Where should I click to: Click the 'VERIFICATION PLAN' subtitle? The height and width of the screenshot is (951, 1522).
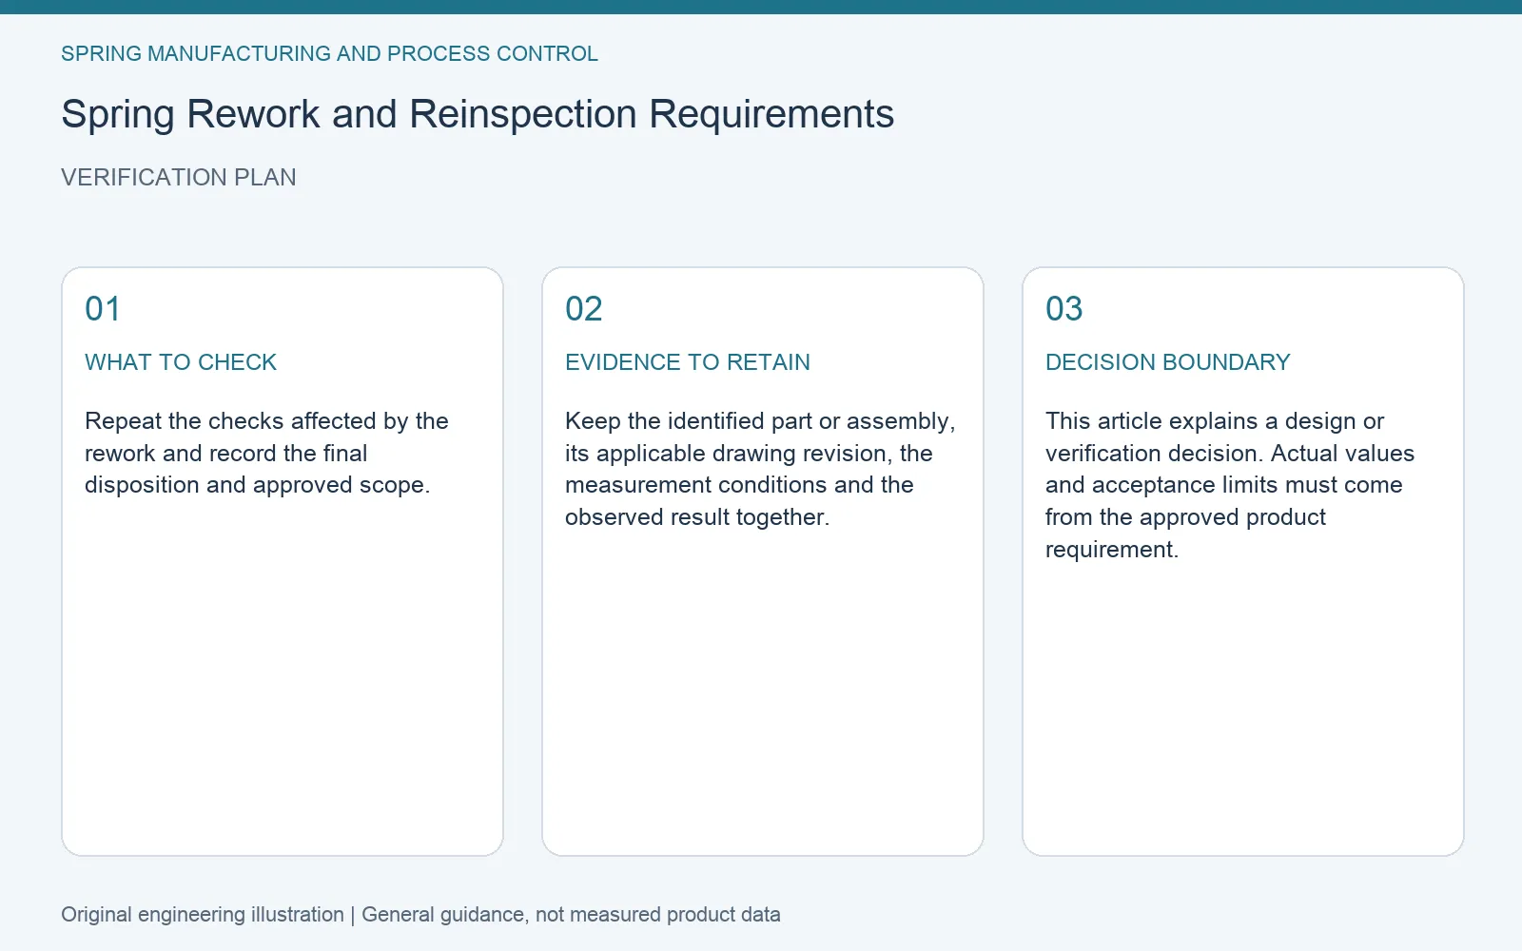tap(179, 178)
